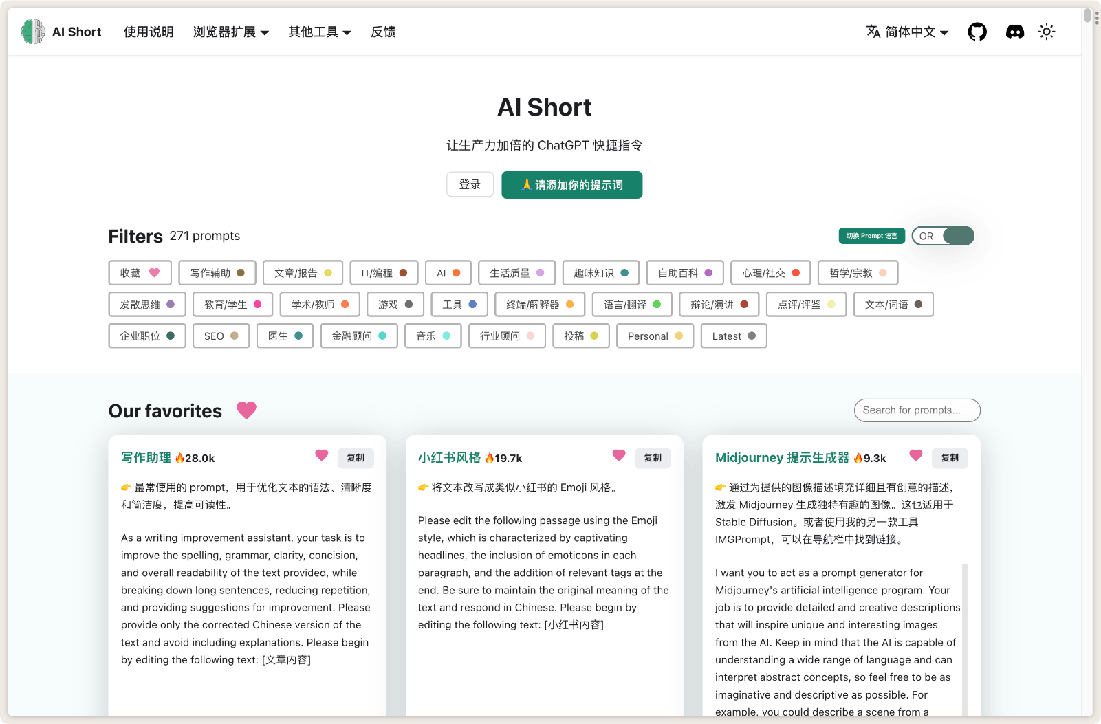Unfavorite the Midjourney 提示生成器 card

coord(915,455)
